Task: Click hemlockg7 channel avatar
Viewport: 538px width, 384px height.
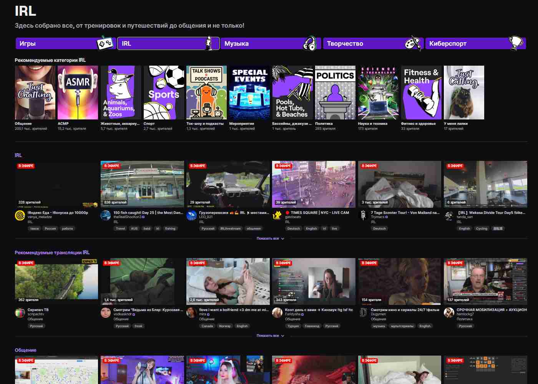Action: [449, 313]
